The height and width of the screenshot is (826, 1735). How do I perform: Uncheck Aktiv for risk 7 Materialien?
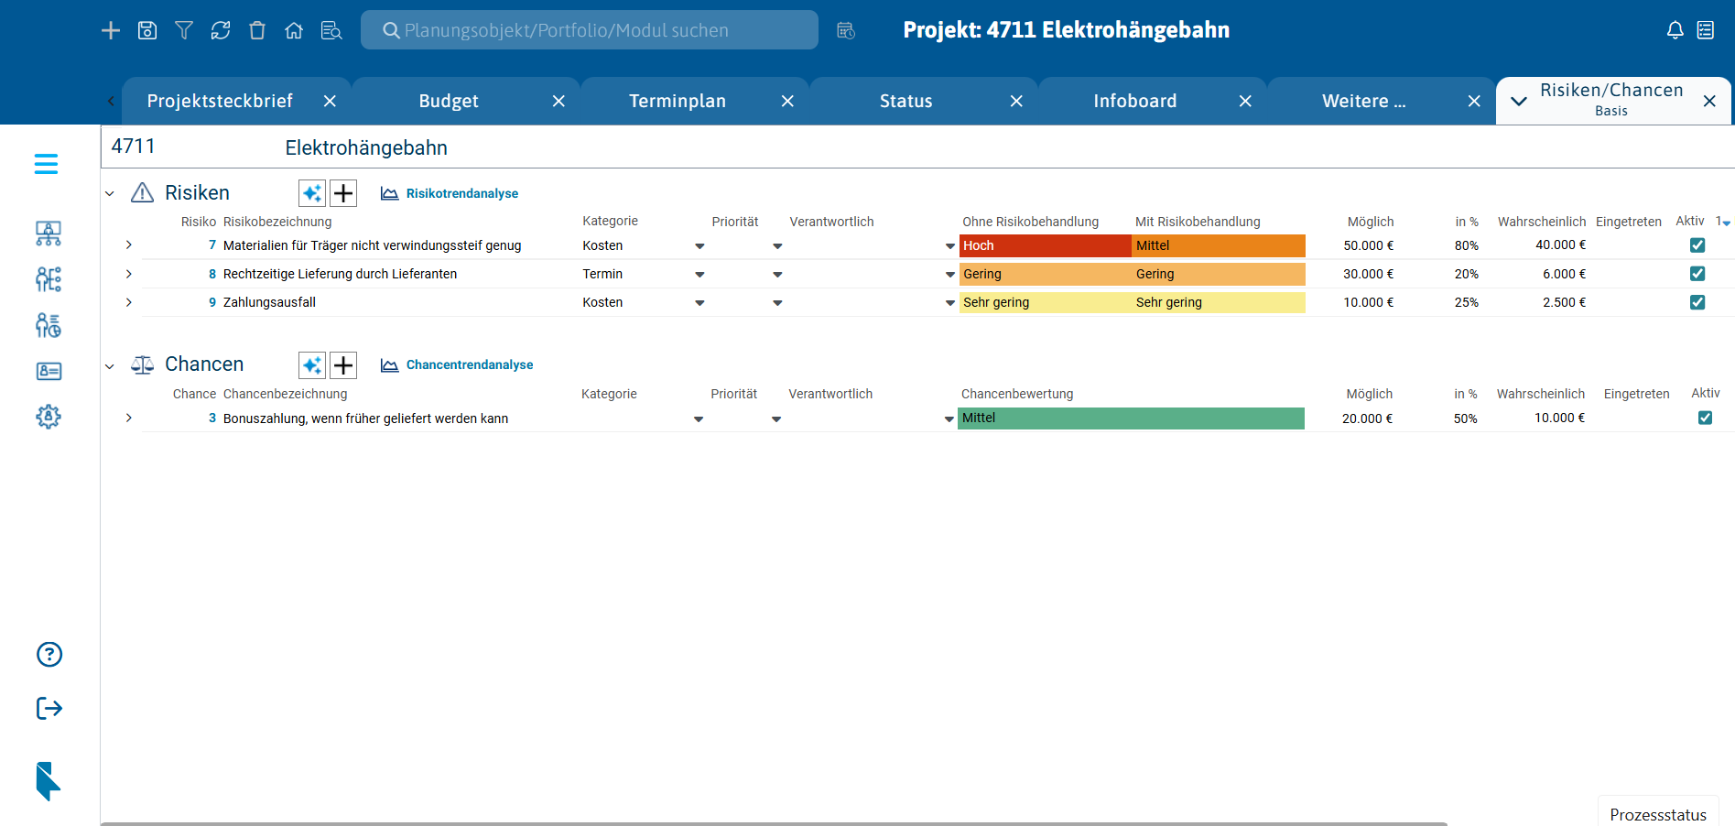(1697, 245)
